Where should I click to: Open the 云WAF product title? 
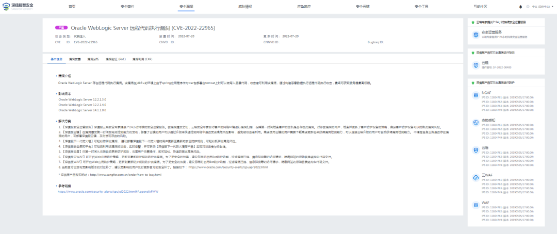click(487, 175)
